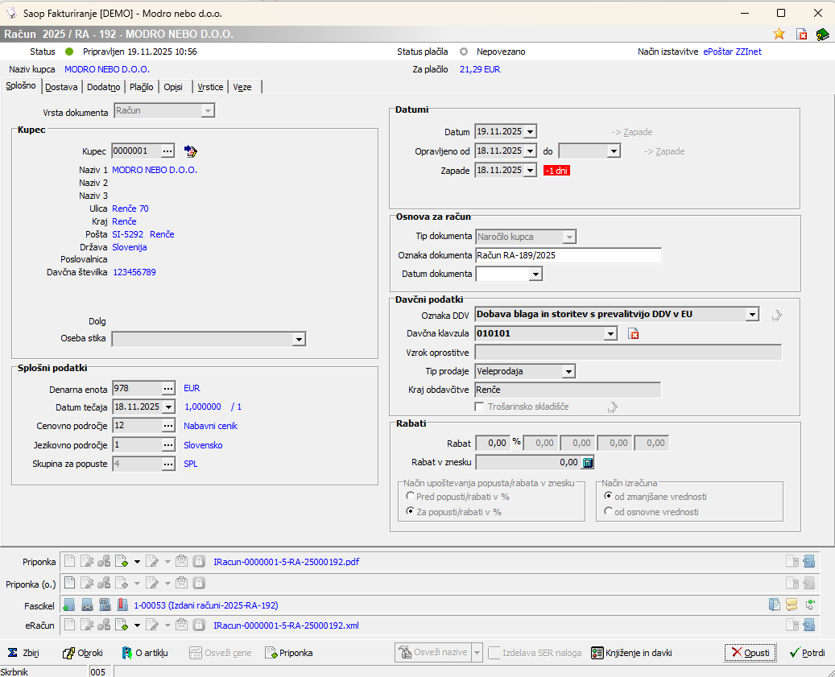Click the Oznaka dokumenta text field
The image size is (835, 677).
568,255
